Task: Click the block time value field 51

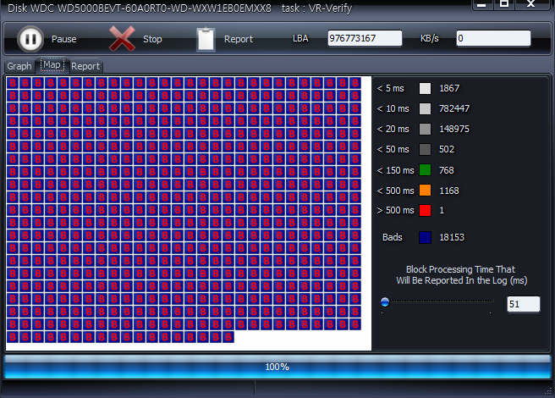Action: (524, 304)
